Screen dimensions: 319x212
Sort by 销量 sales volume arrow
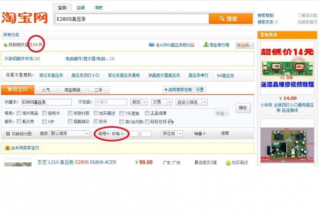[x=205, y=134]
